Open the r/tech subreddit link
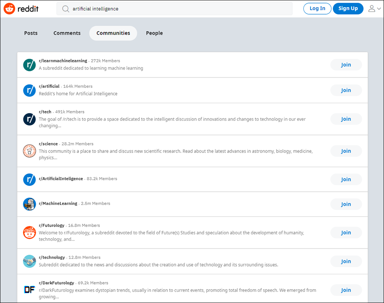 pyautogui.click(x=45, y=112)
